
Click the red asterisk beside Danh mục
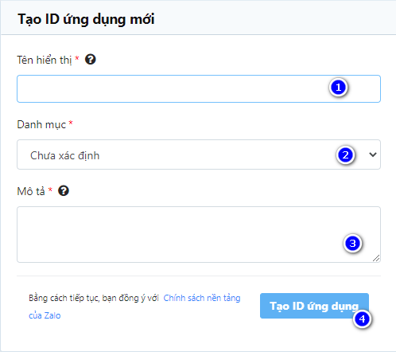point(71,123)
